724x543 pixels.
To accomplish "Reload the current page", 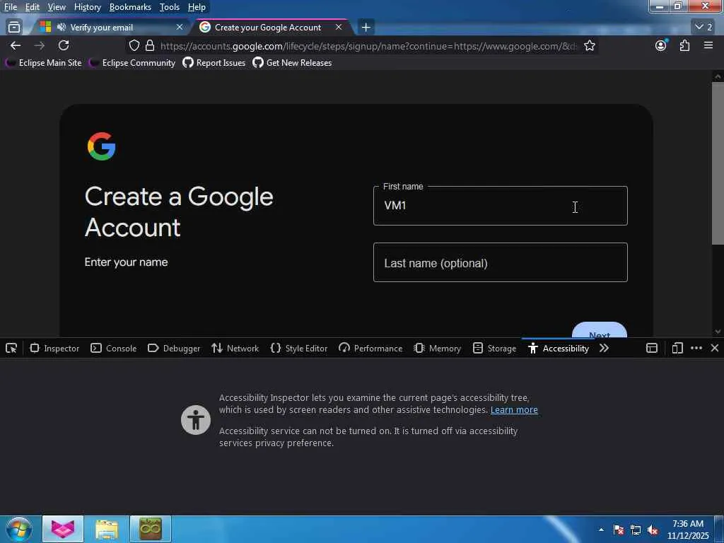I will point(64,45).
